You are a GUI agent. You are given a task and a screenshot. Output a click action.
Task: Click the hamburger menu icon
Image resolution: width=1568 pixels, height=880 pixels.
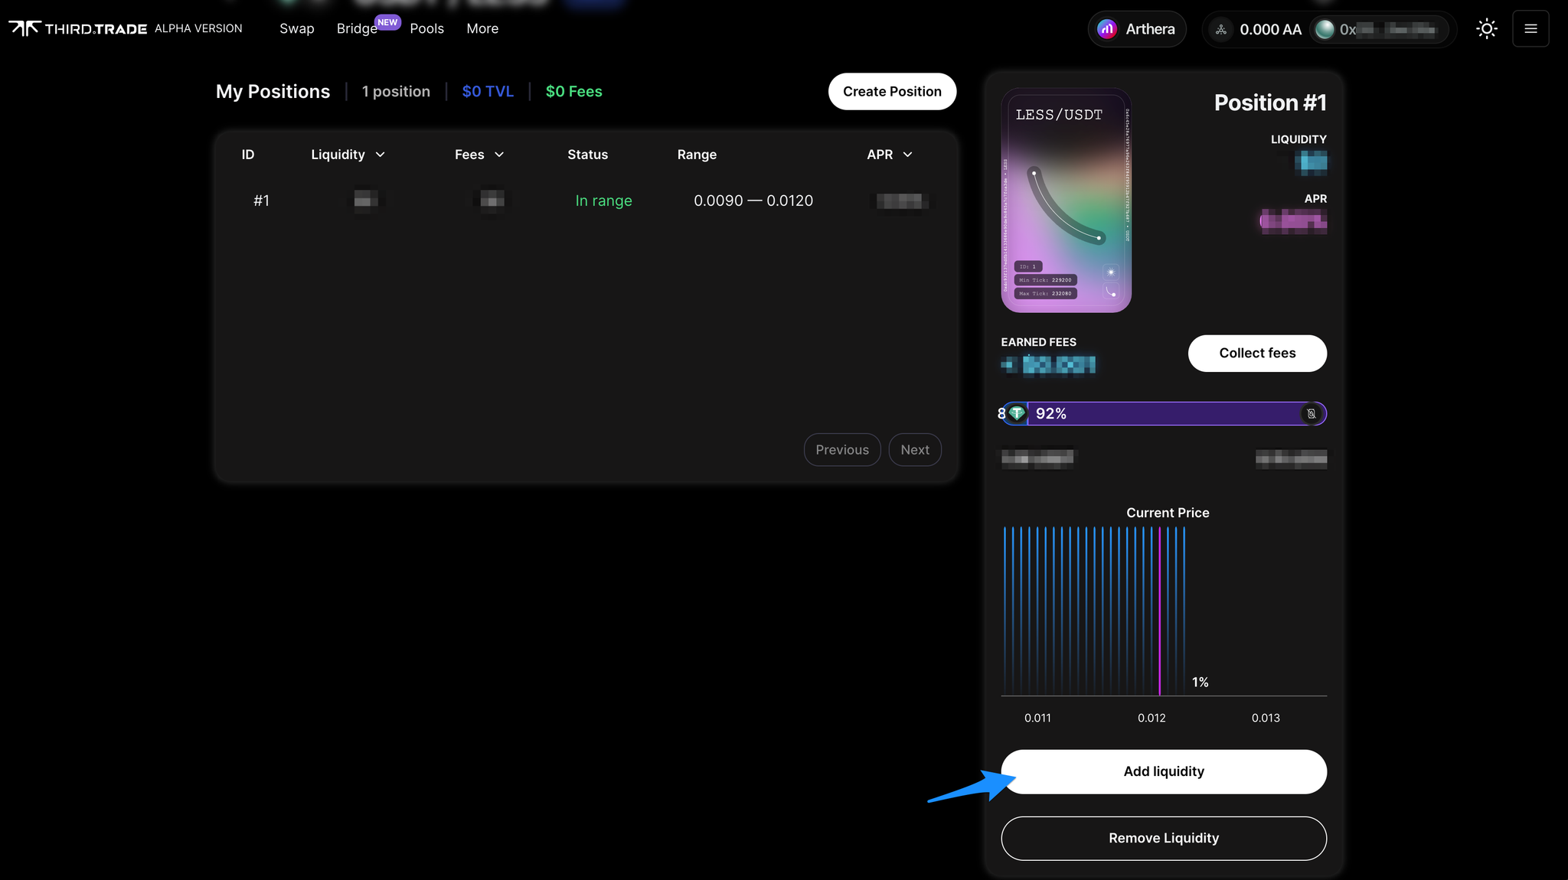pos(1531,28)
